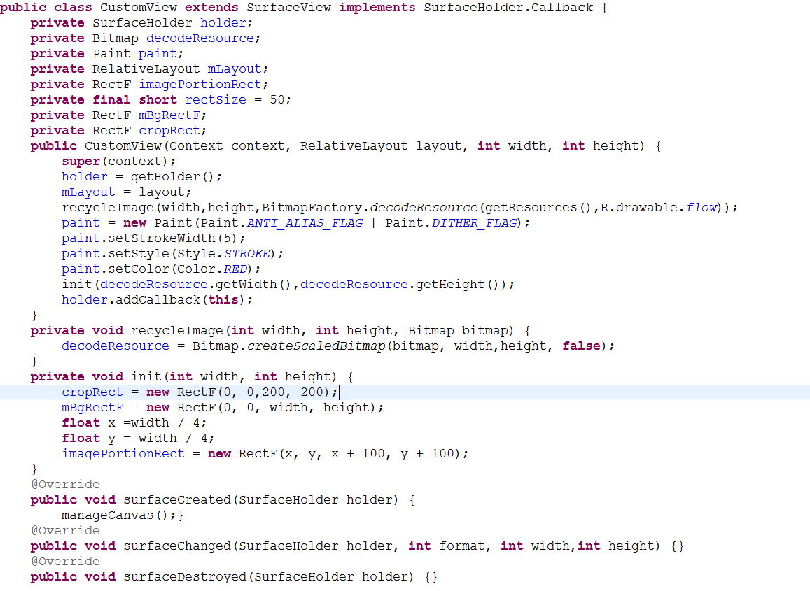Click the 'float y = width / 4;' line

137,439
